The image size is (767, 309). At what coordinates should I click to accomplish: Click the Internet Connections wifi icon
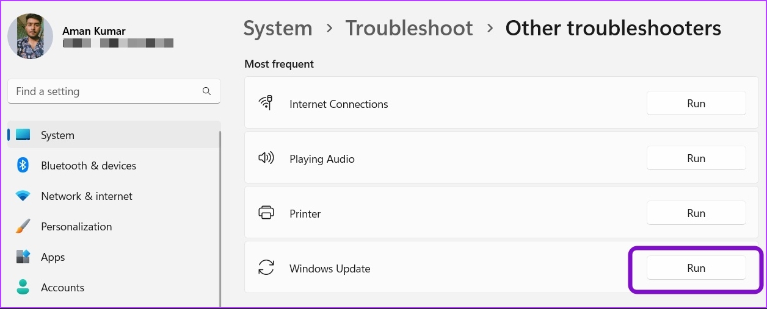266,103
